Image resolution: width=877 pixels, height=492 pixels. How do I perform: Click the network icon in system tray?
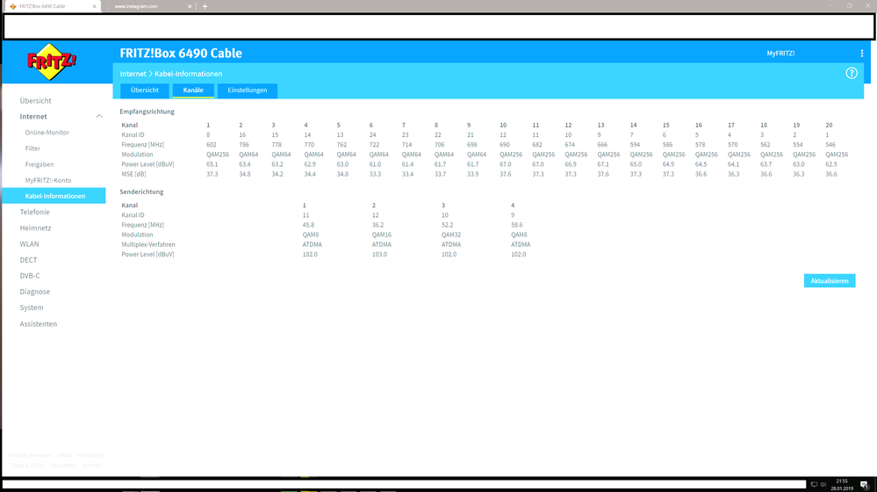pyautogui.click(x=814, y=485)
